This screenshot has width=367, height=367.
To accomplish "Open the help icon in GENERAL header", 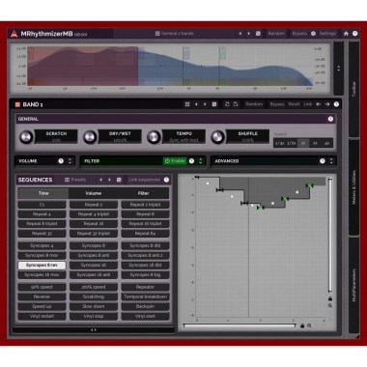I will pyautogui.click(x=330, y=119).
